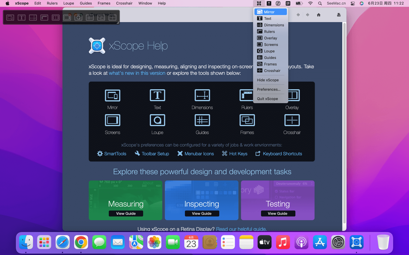
Task: Choose Mirror from the menubar dropdown
Action: pos(271,12)
